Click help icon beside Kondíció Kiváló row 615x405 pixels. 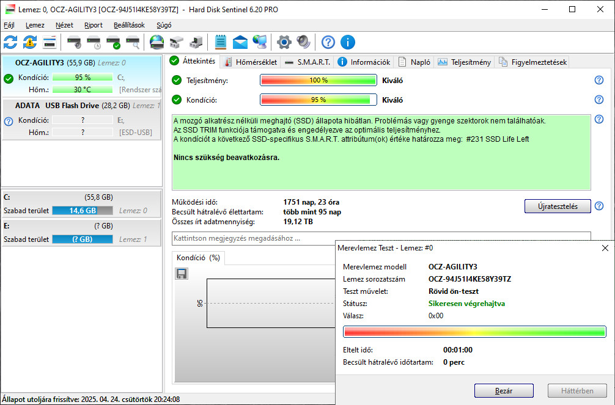pos(599,100)
